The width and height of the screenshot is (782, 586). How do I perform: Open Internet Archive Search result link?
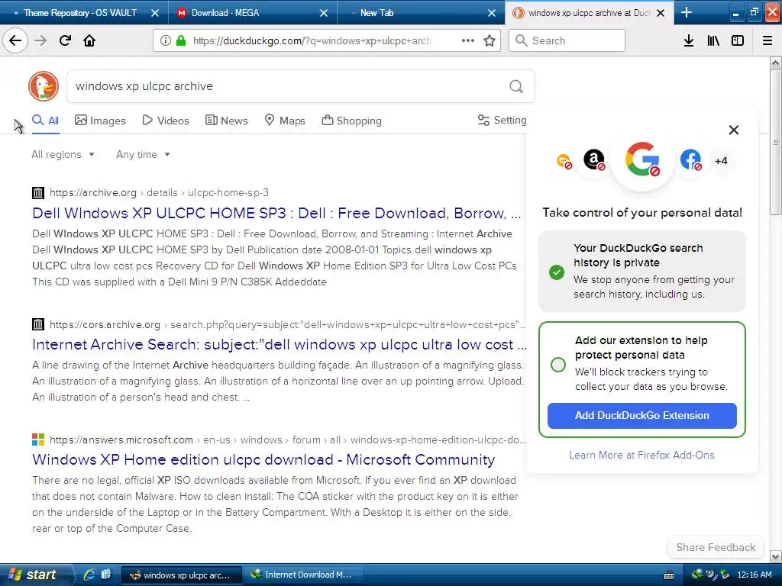point(280,344)
